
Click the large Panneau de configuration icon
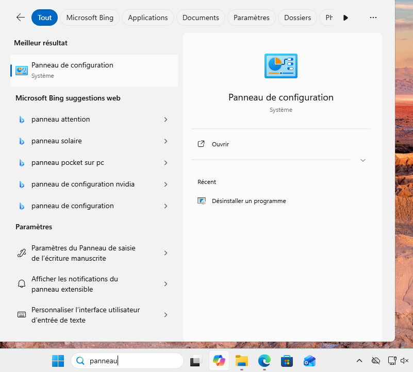(280, 66)
